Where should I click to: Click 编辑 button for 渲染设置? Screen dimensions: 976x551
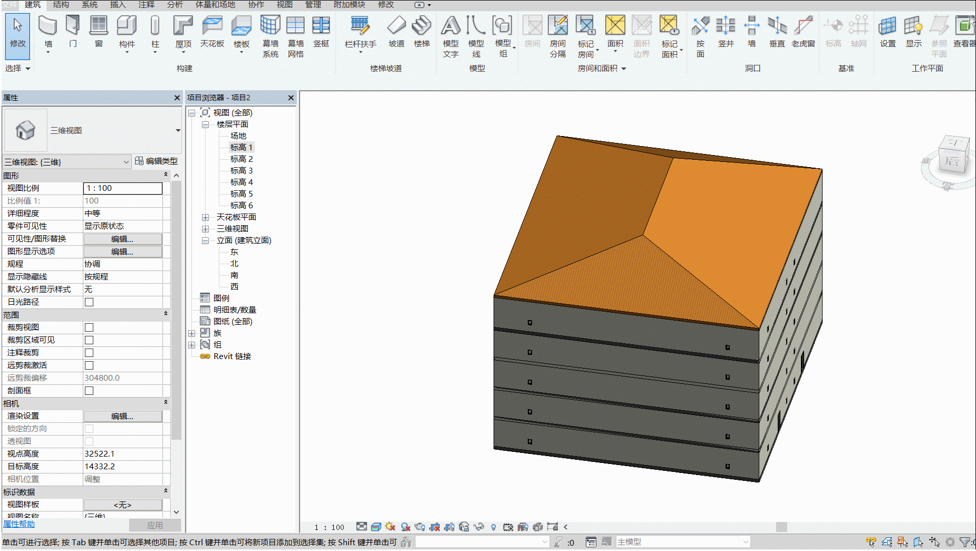[x=122, y=416]
